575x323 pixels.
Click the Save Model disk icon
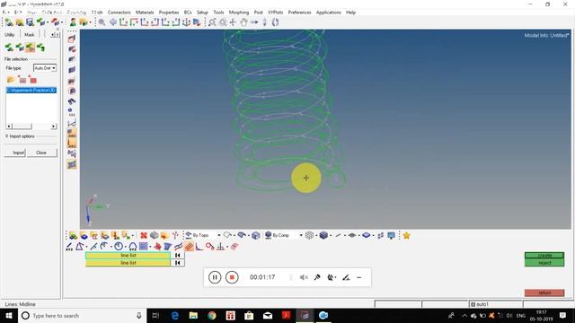point(30,22)
